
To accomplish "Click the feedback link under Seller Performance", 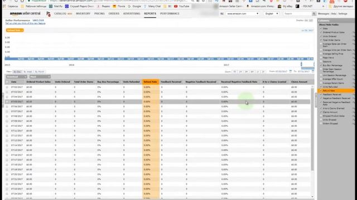I will [25, 23].
